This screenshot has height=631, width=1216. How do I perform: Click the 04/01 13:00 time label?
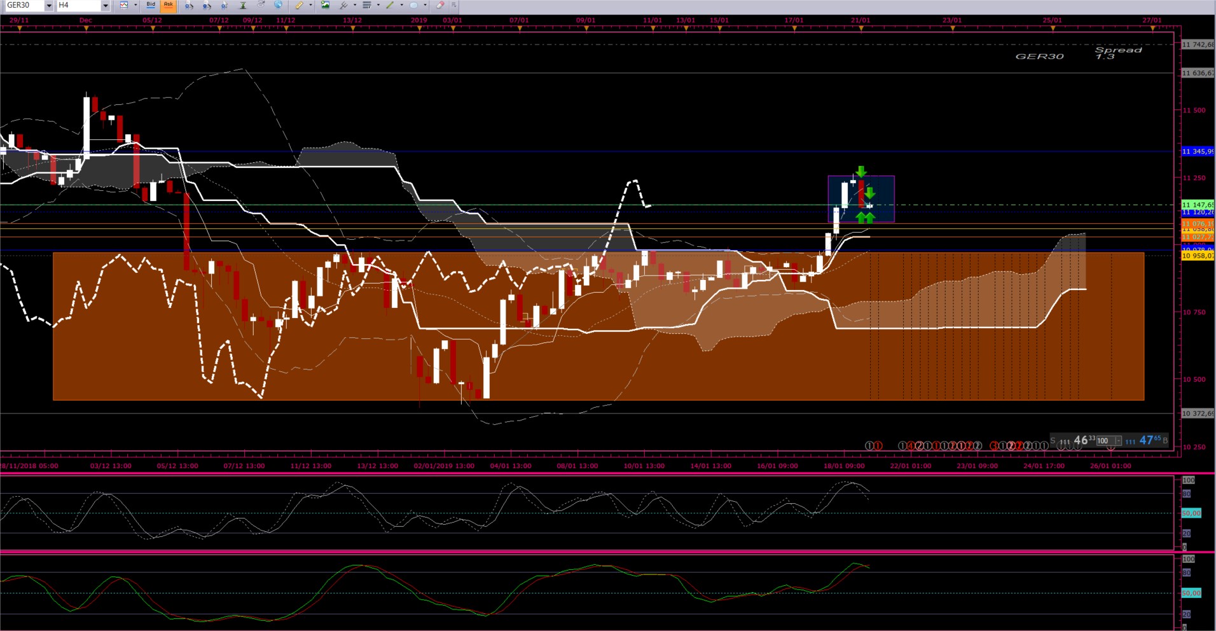click(x=511, y=466)
